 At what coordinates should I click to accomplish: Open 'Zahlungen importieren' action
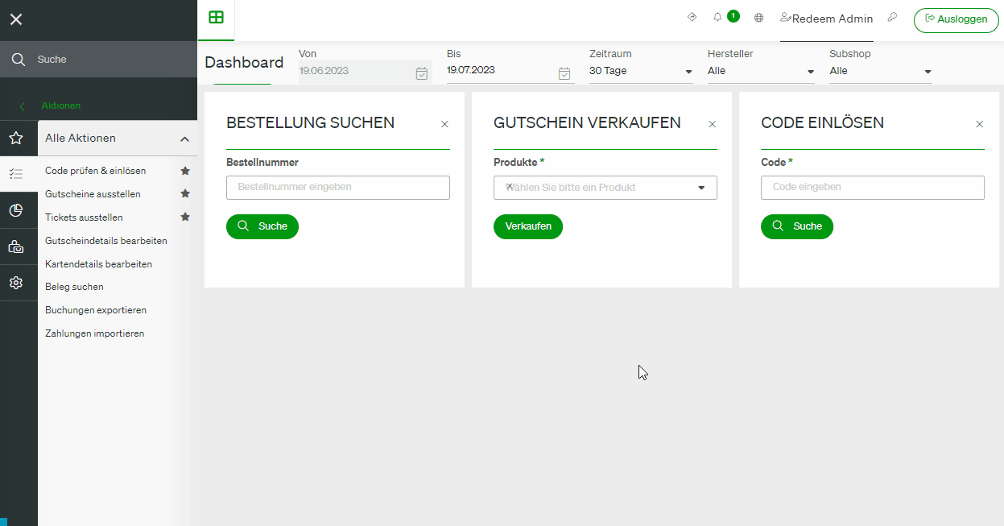pyautogui.click(x=95, y=333)
